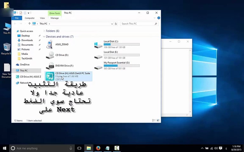Open the View ribbon tab

[42, 18]
